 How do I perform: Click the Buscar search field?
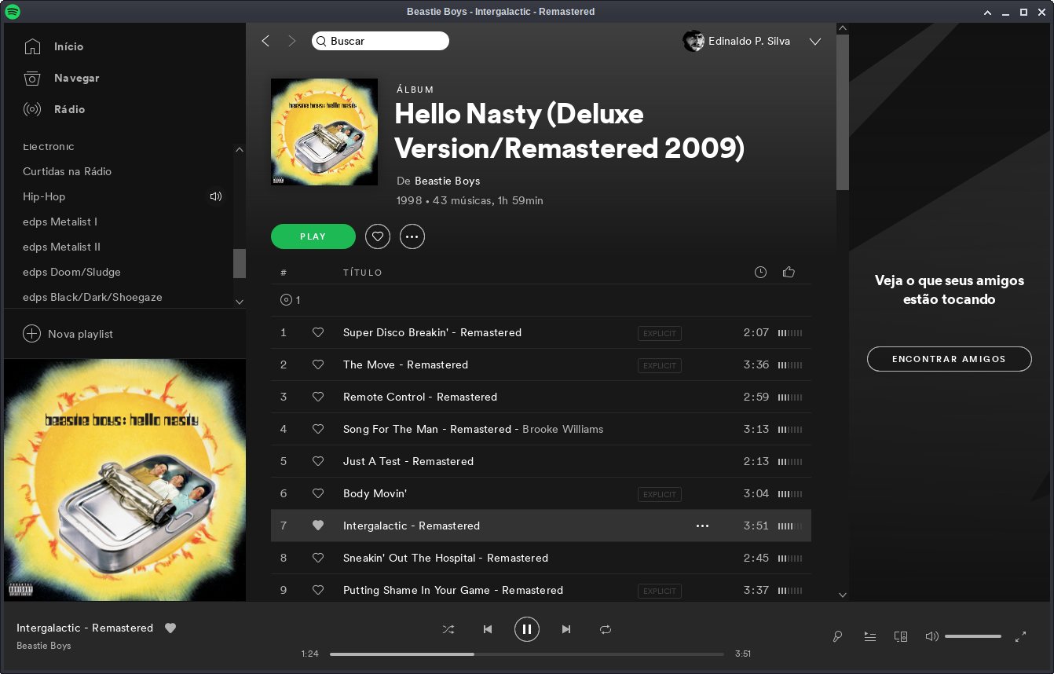click(x=380, y=41)
